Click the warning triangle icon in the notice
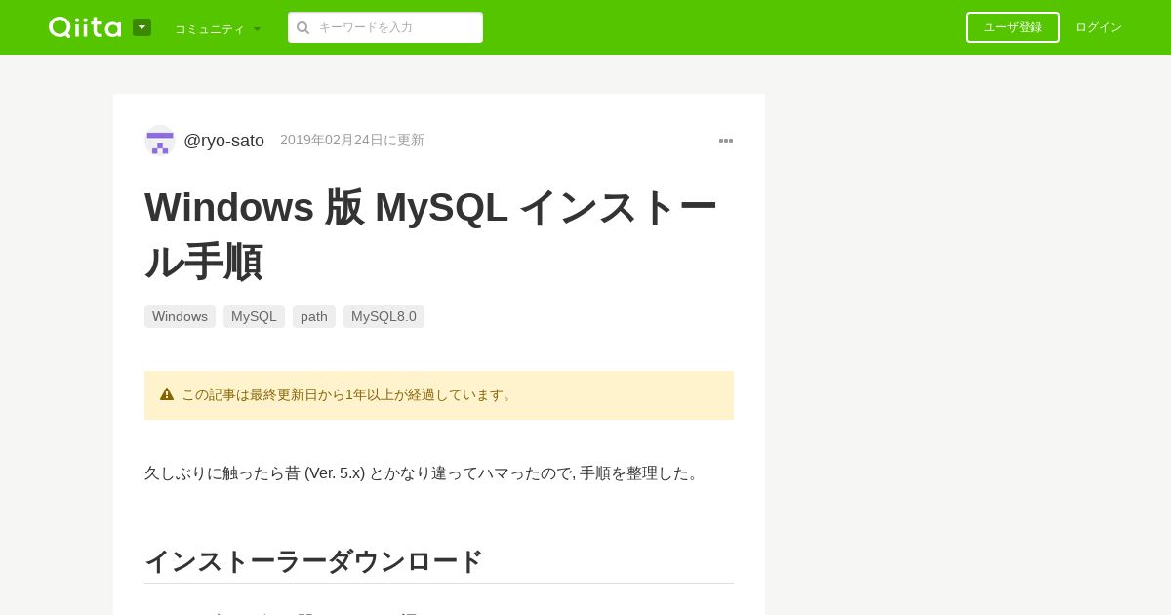Viewport: 1171px width, 615px height. point(167,394)
